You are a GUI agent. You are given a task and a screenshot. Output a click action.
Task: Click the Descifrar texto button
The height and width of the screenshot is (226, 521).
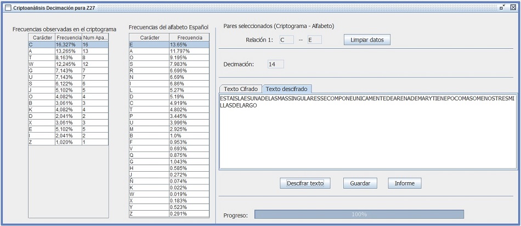click(305, 183)
